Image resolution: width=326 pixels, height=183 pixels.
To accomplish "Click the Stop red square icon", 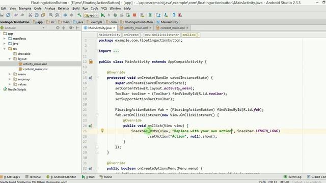I will click(134, 15).
